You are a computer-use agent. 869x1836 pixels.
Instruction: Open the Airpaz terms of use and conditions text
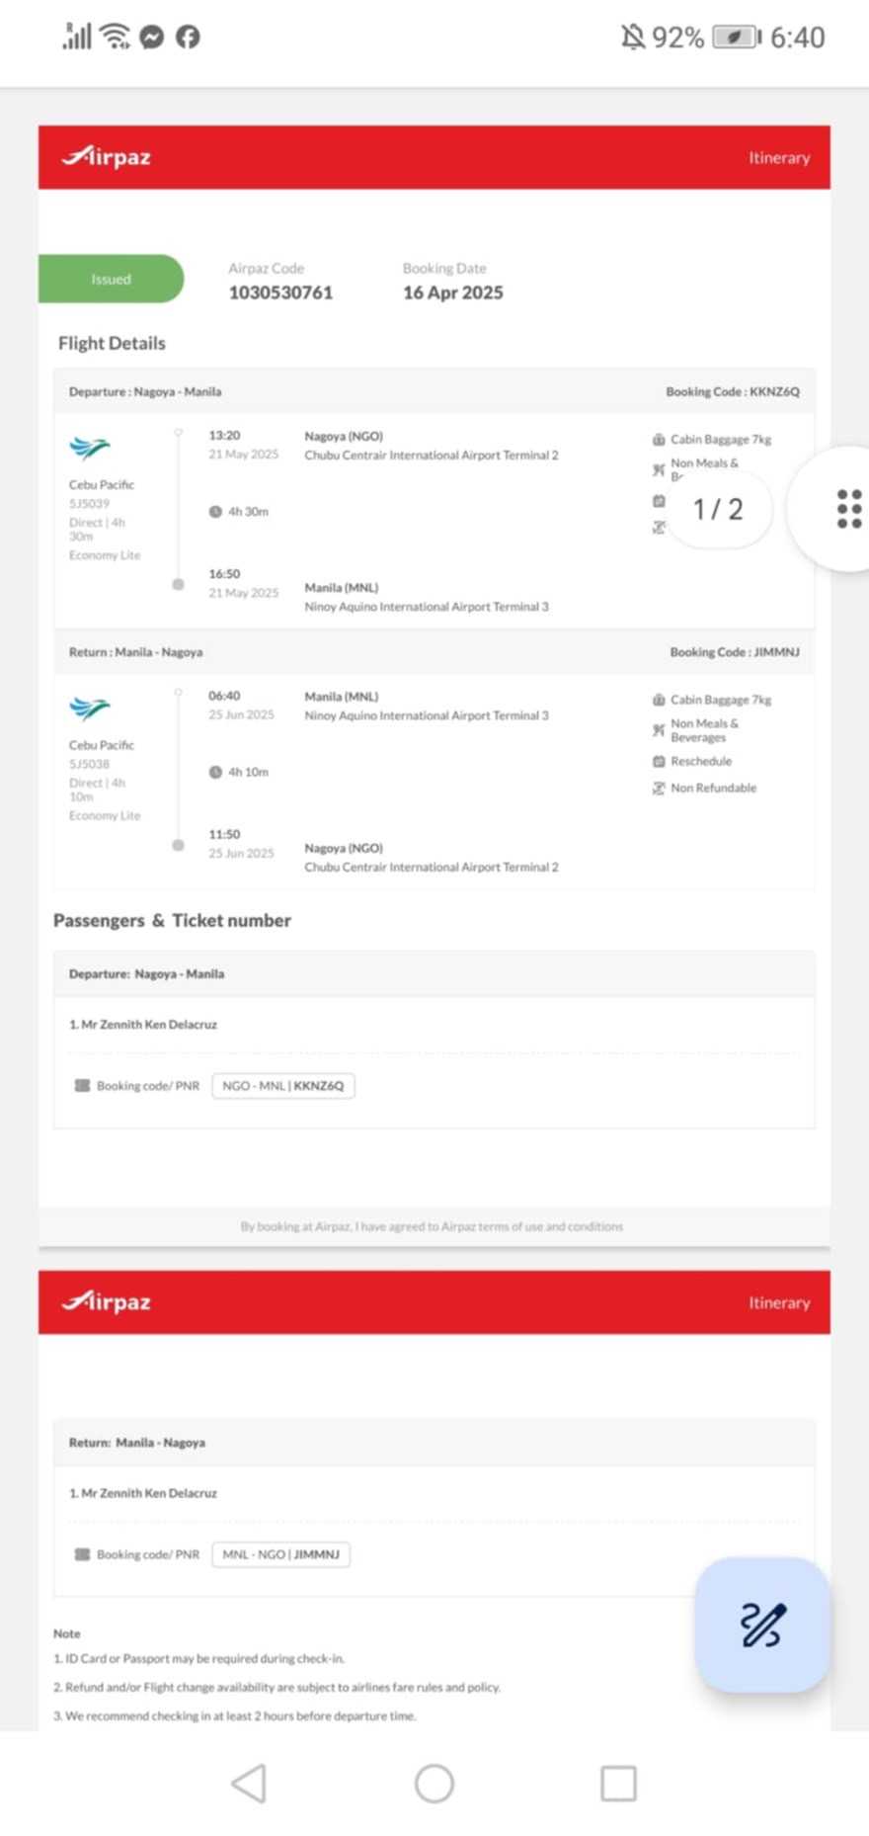(432, 1226)
